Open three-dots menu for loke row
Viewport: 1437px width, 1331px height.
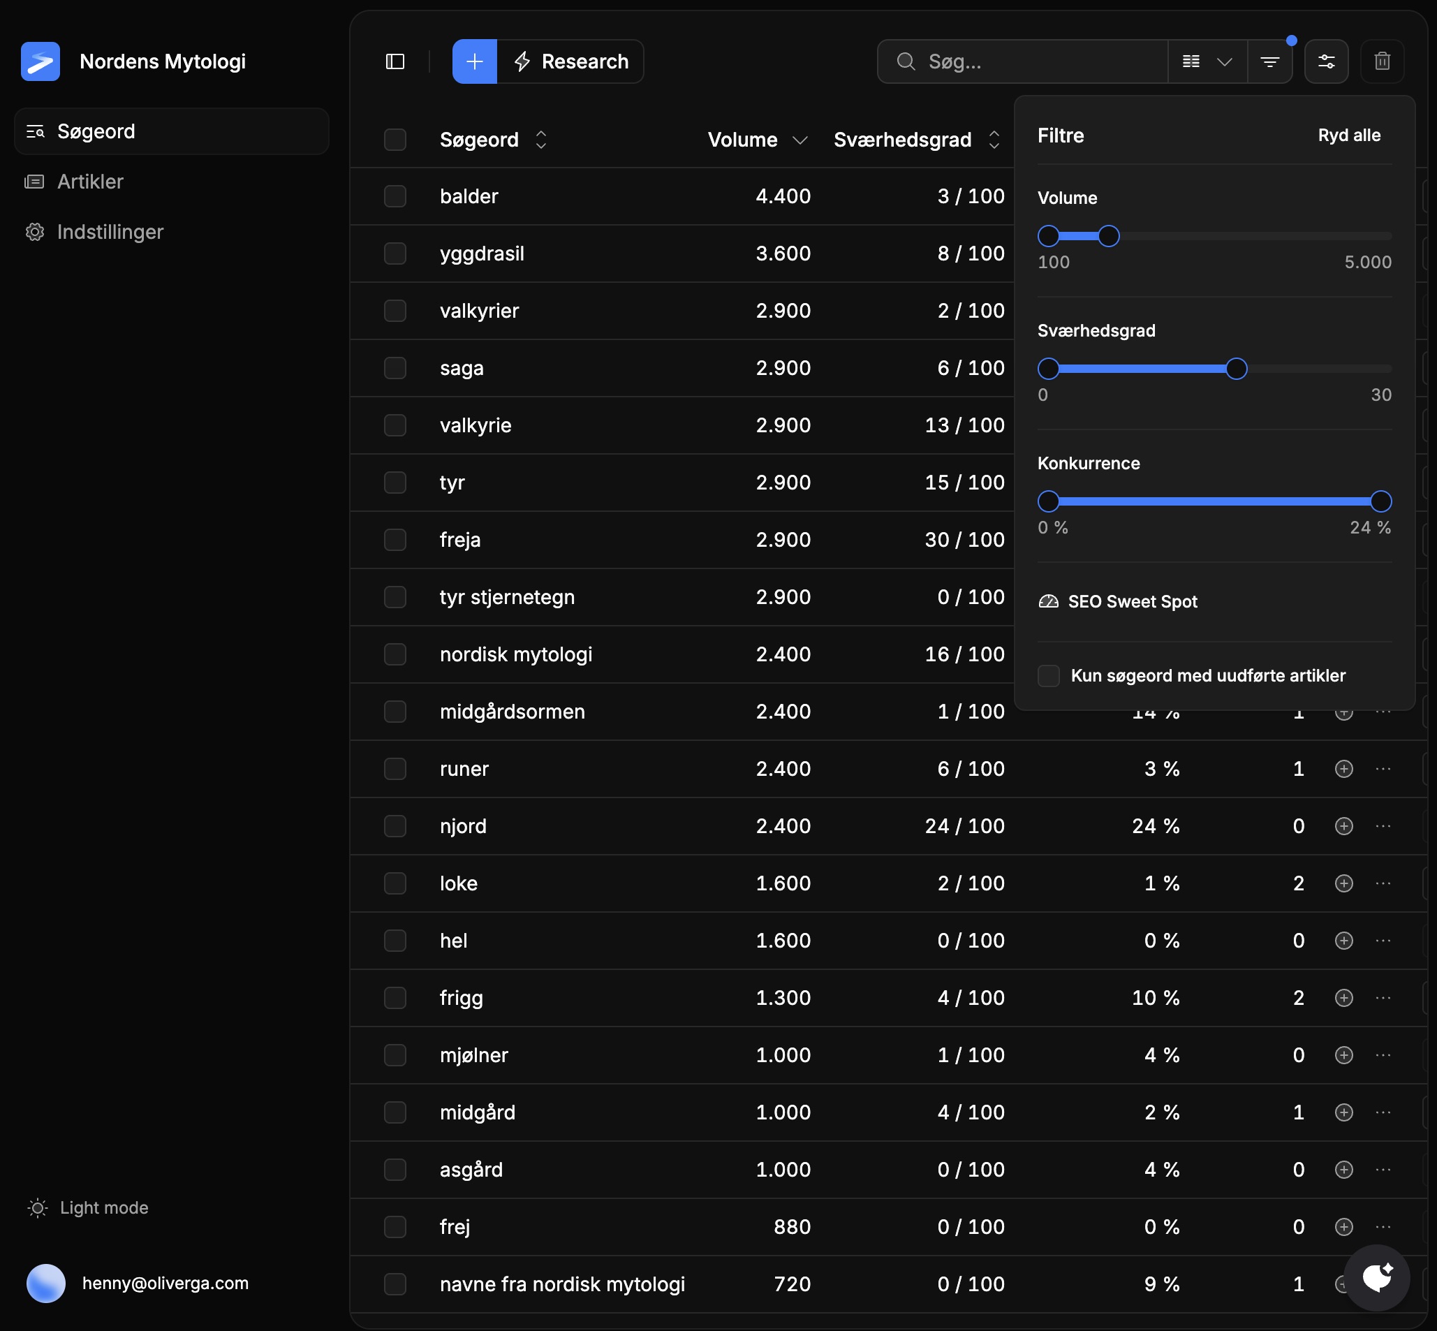coord(1383,883)
